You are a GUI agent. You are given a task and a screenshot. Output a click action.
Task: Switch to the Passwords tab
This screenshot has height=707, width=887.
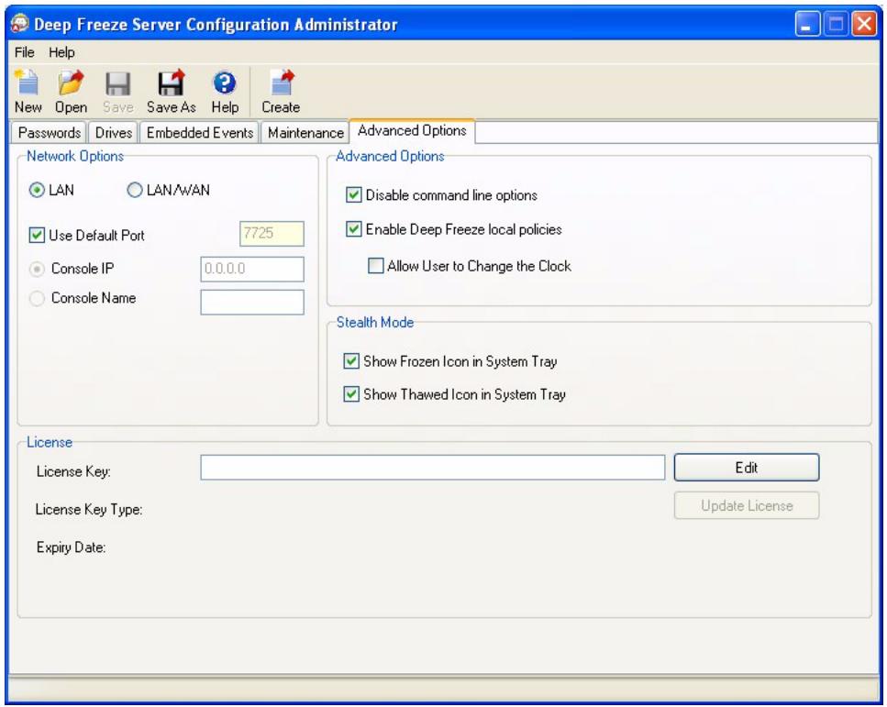tap(50, 133)
